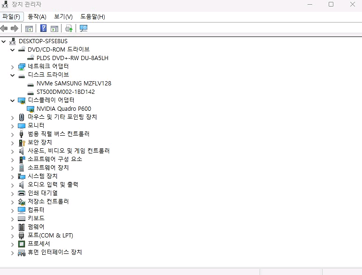Open the 도움말(H) menu
This screenshot has width=362, height=275.
tap(92, 16)
